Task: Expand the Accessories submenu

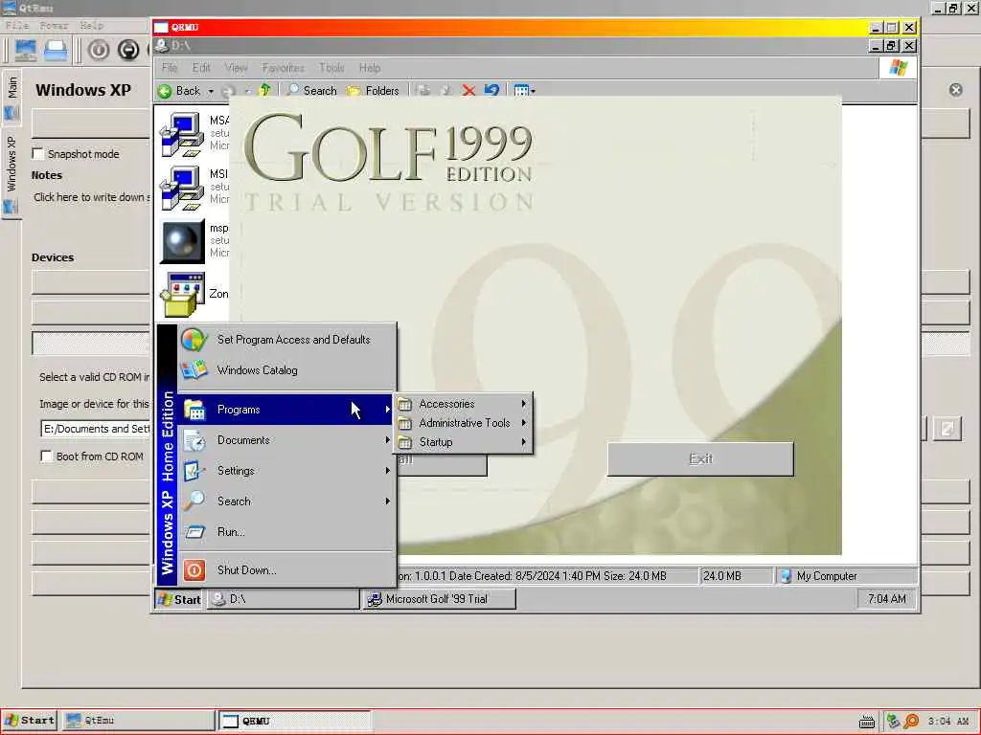Action: (463, 404)
